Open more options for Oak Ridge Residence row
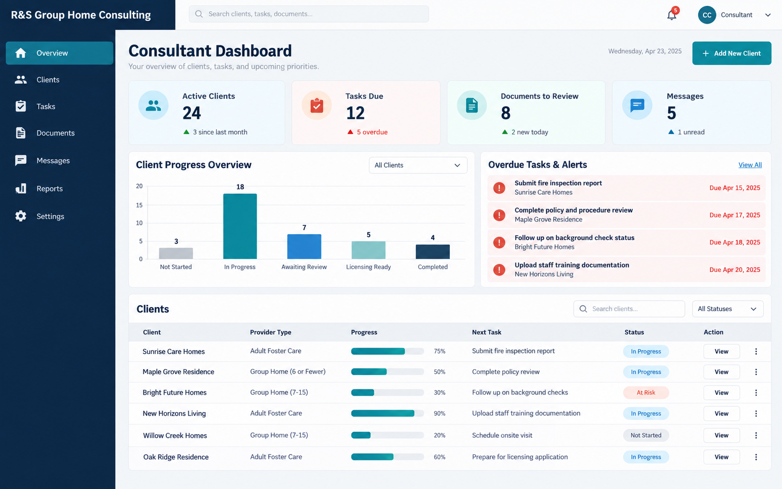This screenshot has height=489, width=782. tap(756, 457)
